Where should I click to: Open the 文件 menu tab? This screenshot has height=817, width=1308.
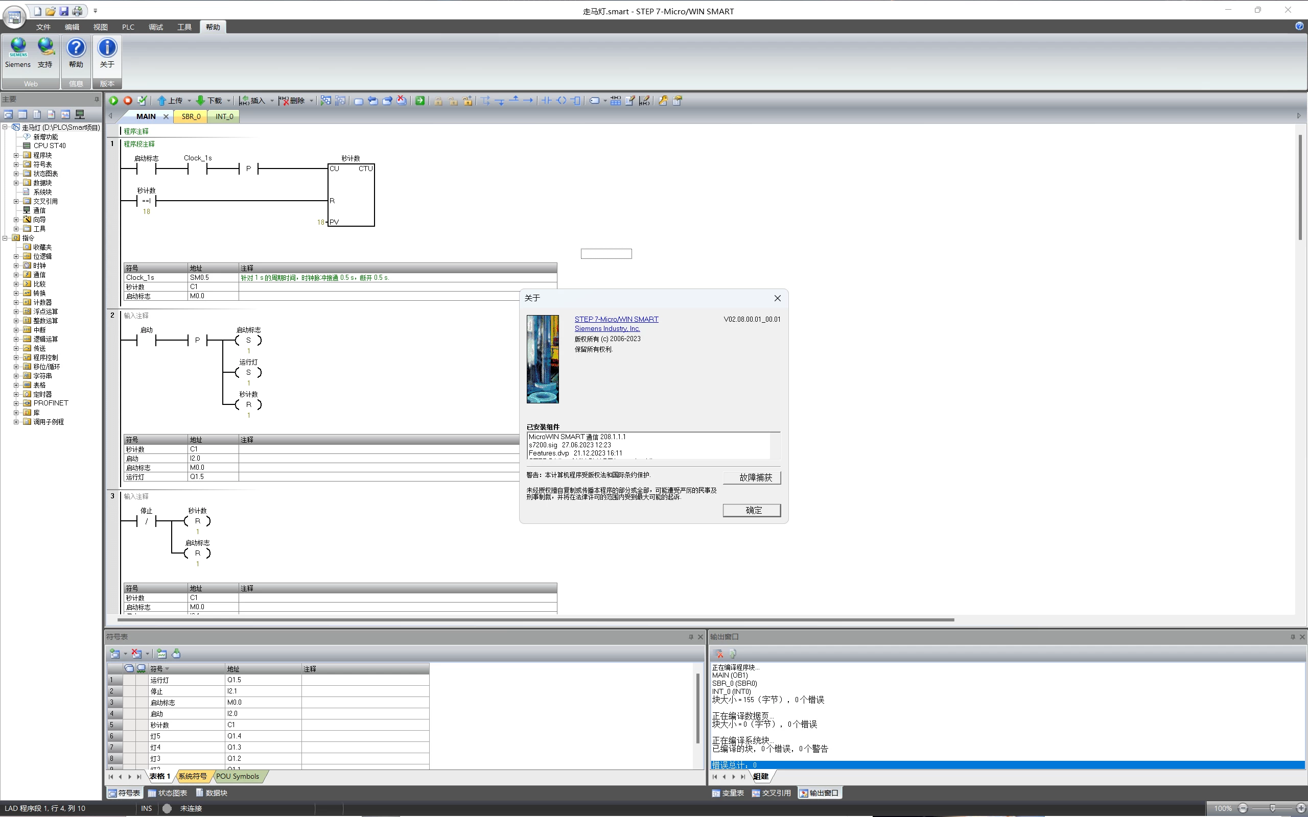point(43,27)
